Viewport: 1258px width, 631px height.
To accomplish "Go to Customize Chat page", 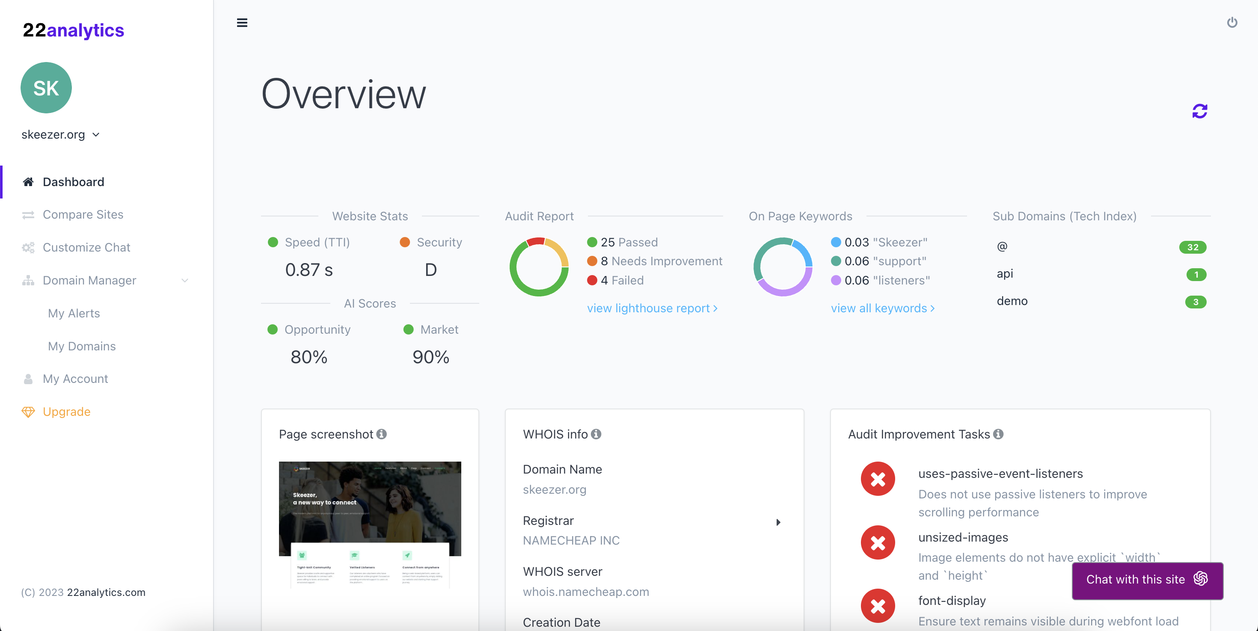I will click(x=86, y=247).
